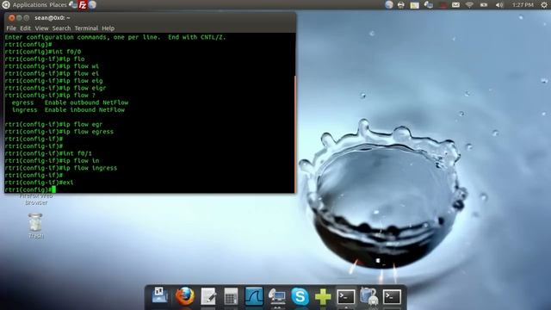Click the 'int f0/1' command line

click(48, 153)
